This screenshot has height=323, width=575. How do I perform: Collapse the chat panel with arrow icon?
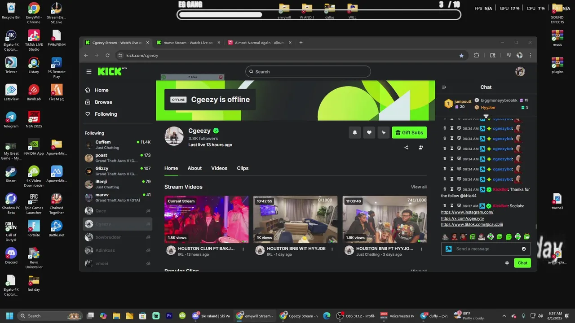[x=444, y=87]
